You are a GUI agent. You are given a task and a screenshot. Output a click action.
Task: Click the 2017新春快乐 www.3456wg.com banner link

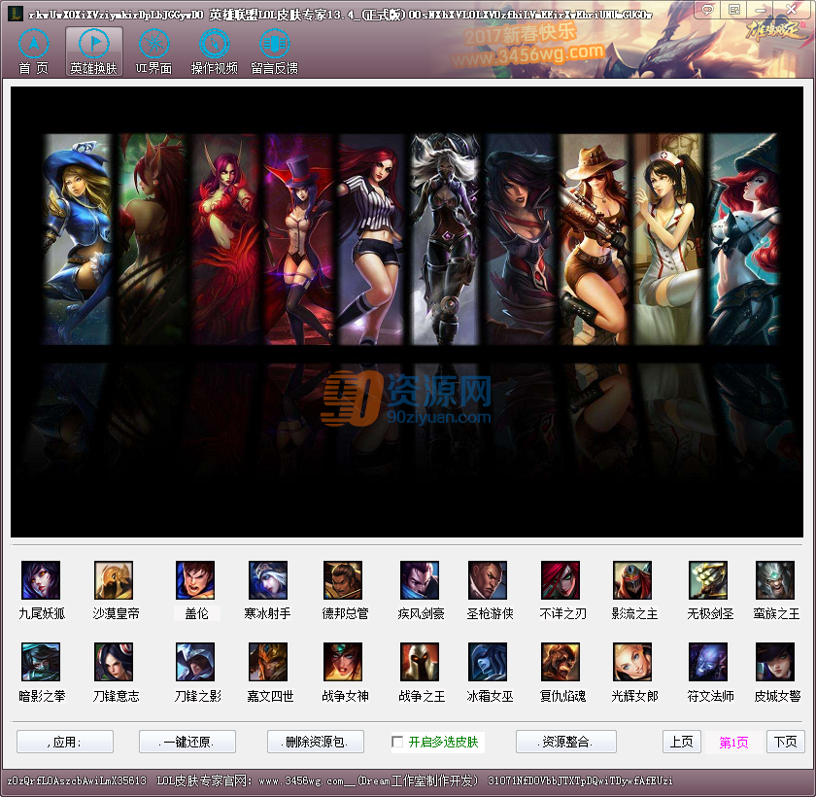point(528,46)
